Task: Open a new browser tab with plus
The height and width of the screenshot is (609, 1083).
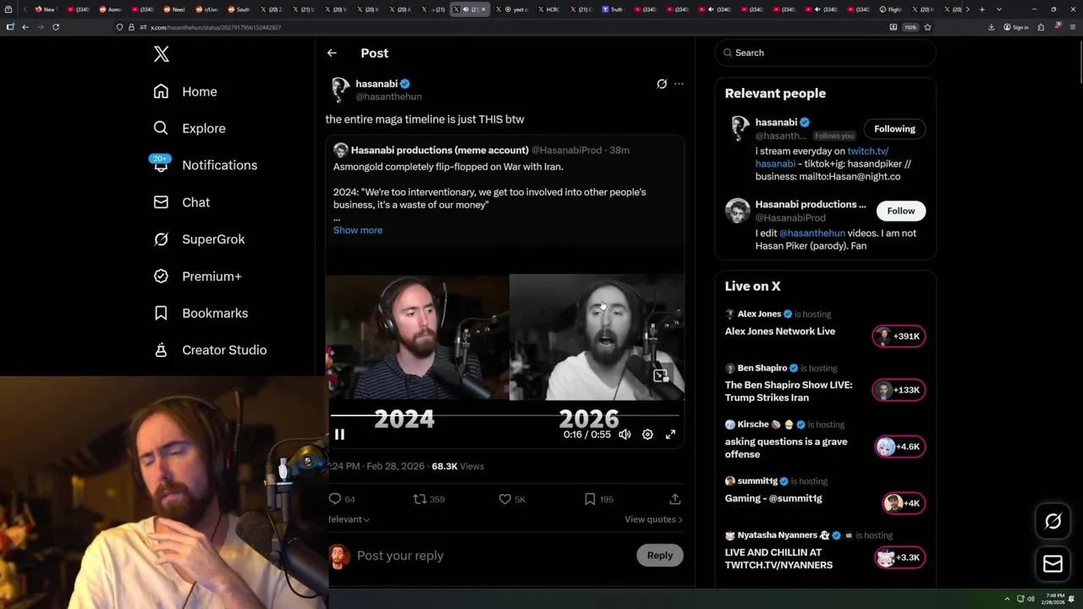Action: 981,9
